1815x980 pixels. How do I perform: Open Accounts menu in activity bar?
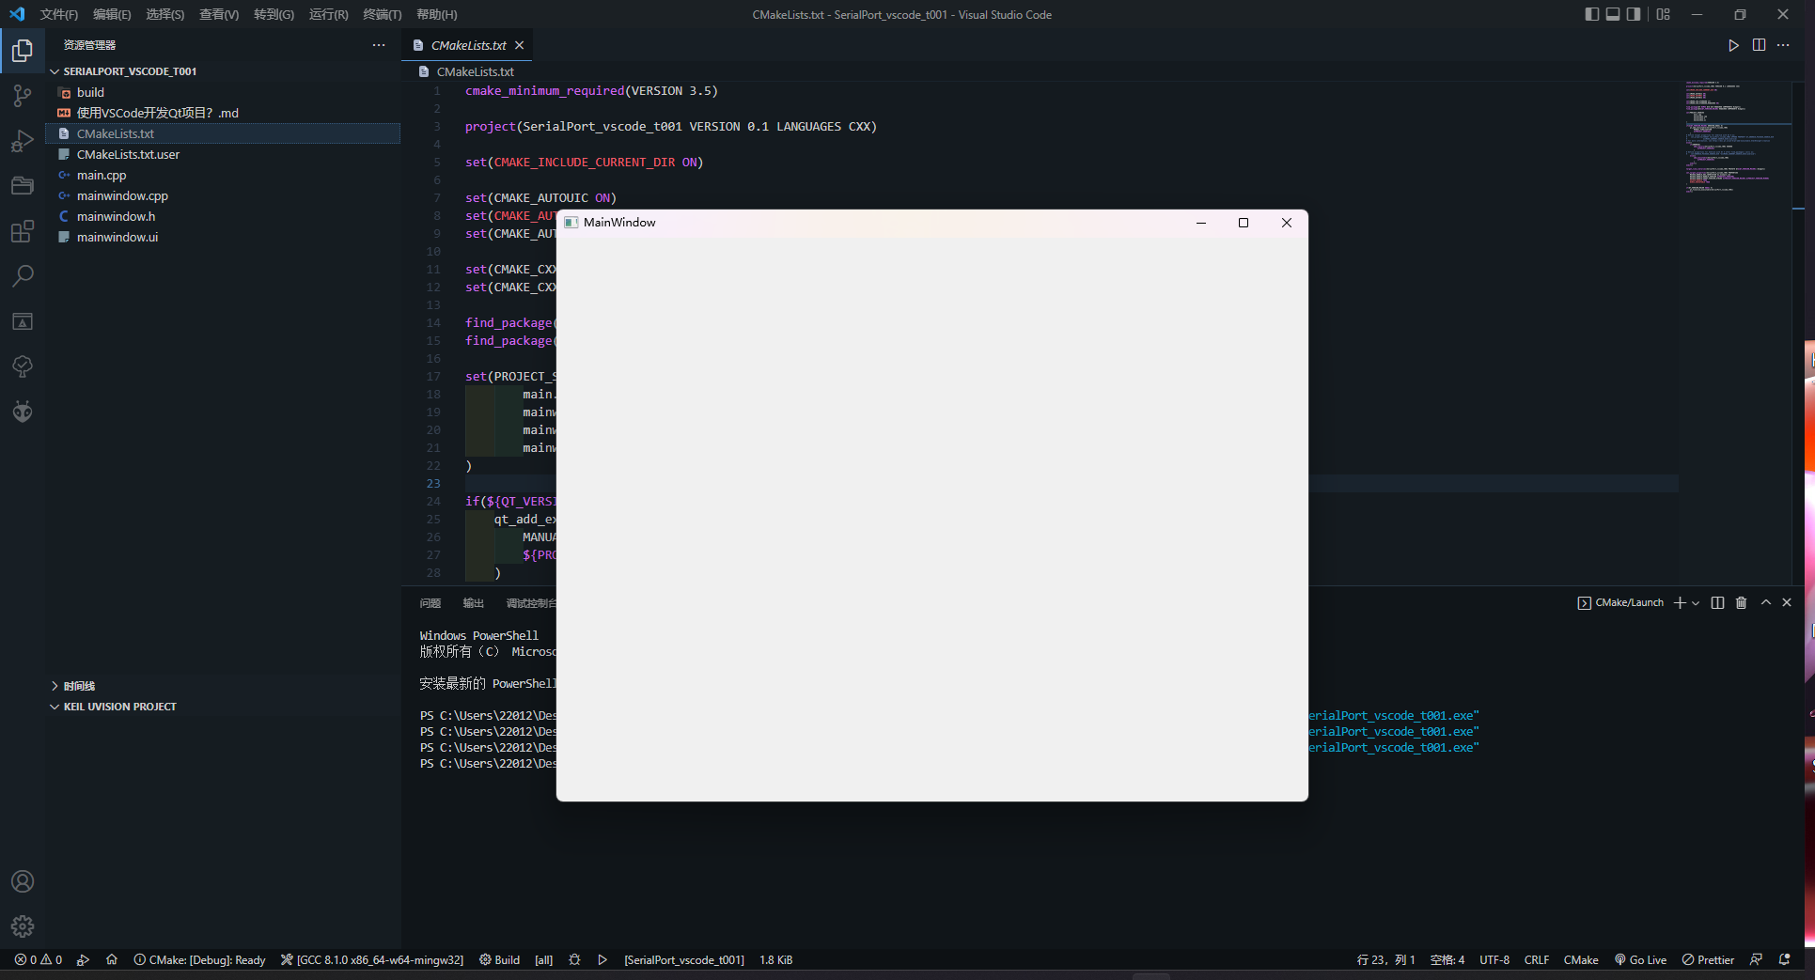tap(23, 881)
